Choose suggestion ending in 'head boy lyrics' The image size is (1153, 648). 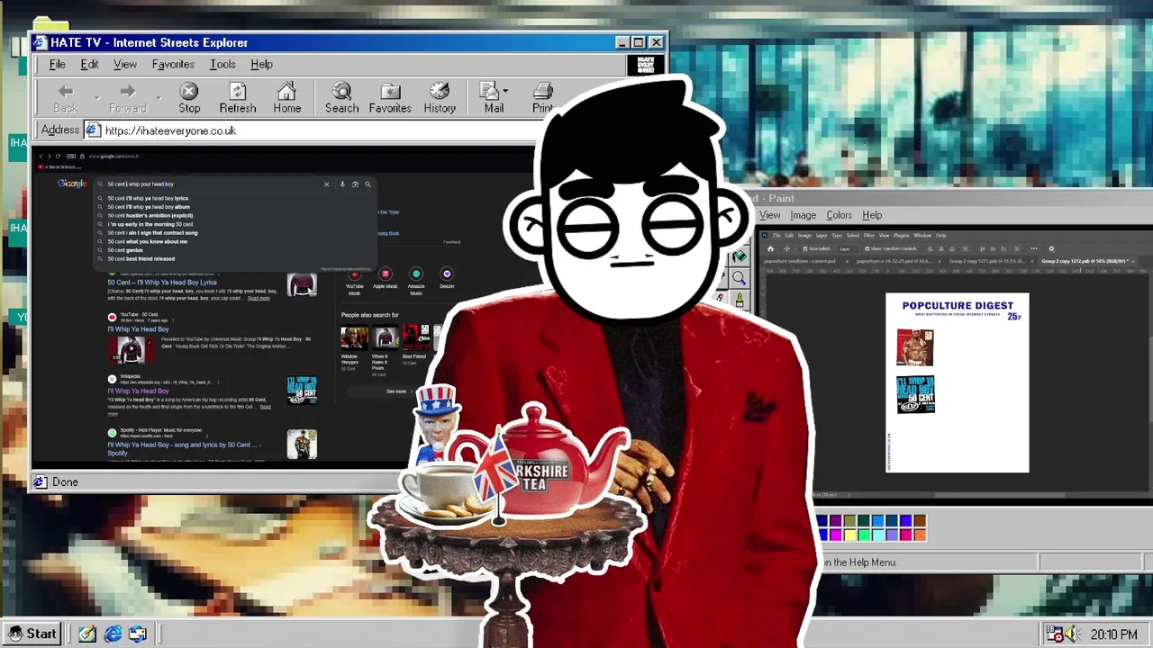[x=148, y=198]
